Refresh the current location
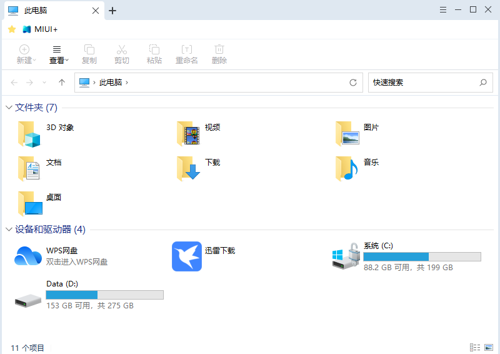Viewport: 500px width, 354px height. (x=353, y=83)
